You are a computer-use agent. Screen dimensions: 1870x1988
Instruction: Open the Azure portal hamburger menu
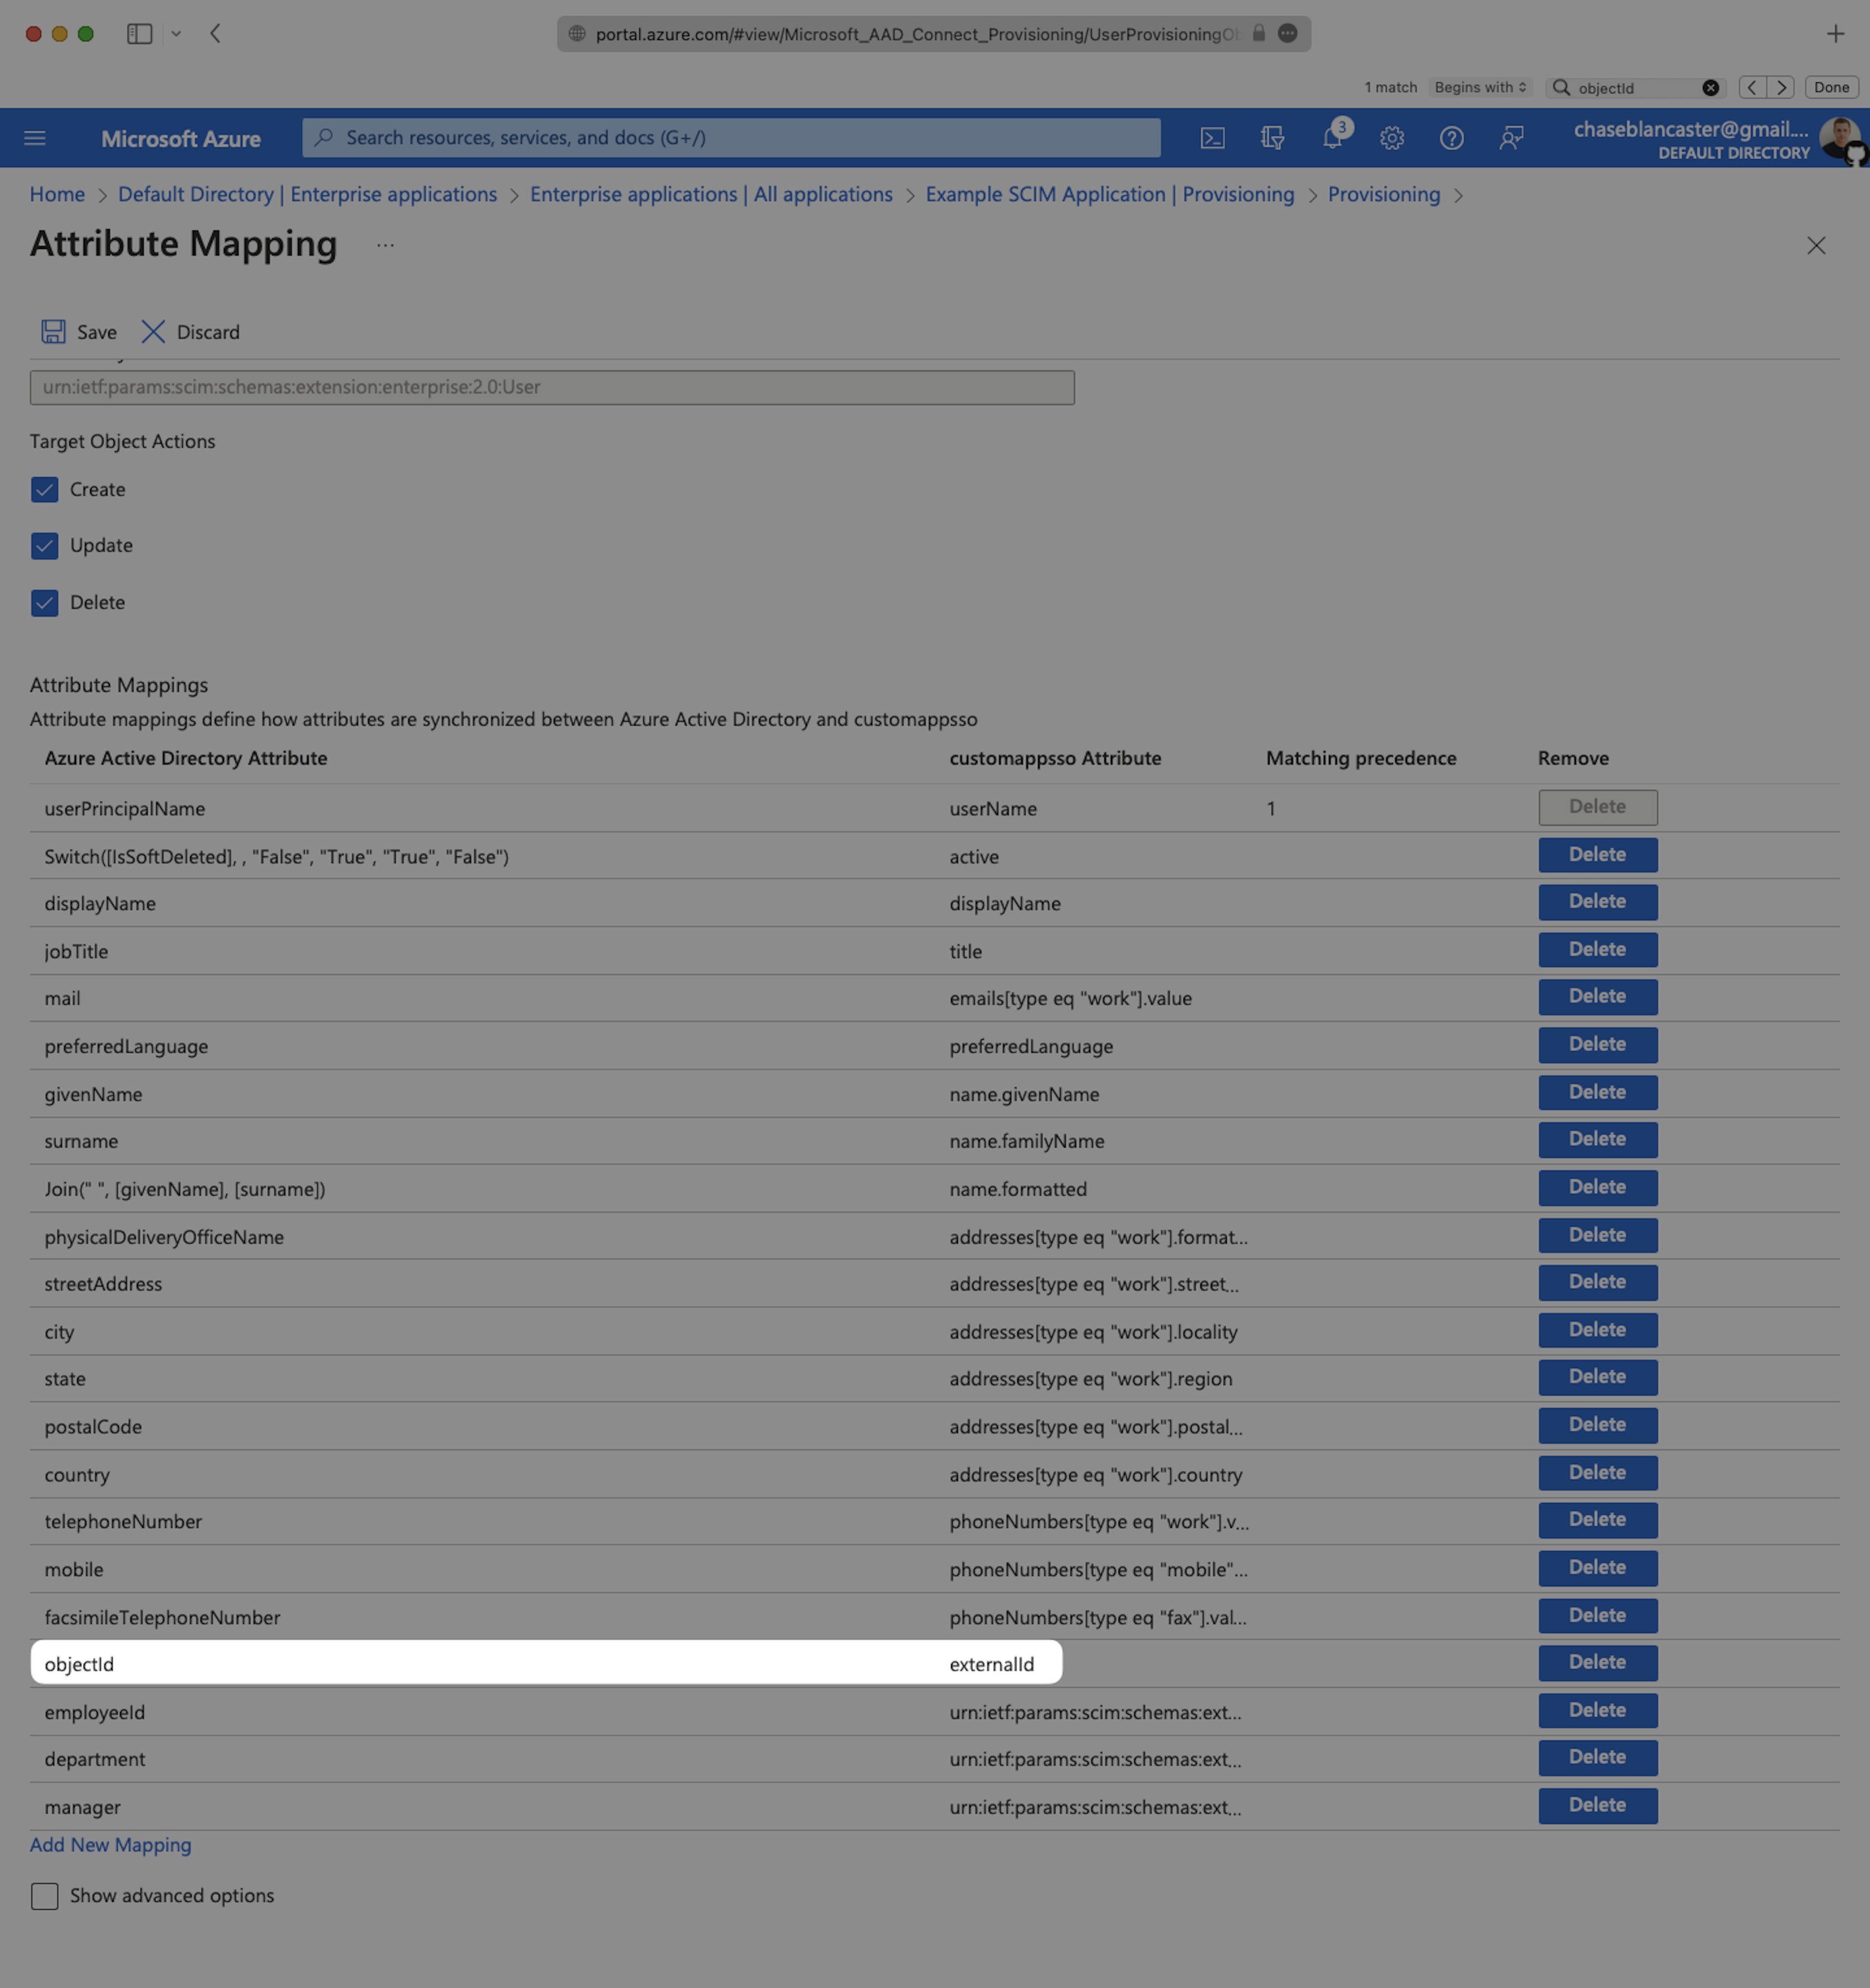click(x=35, y=138)
